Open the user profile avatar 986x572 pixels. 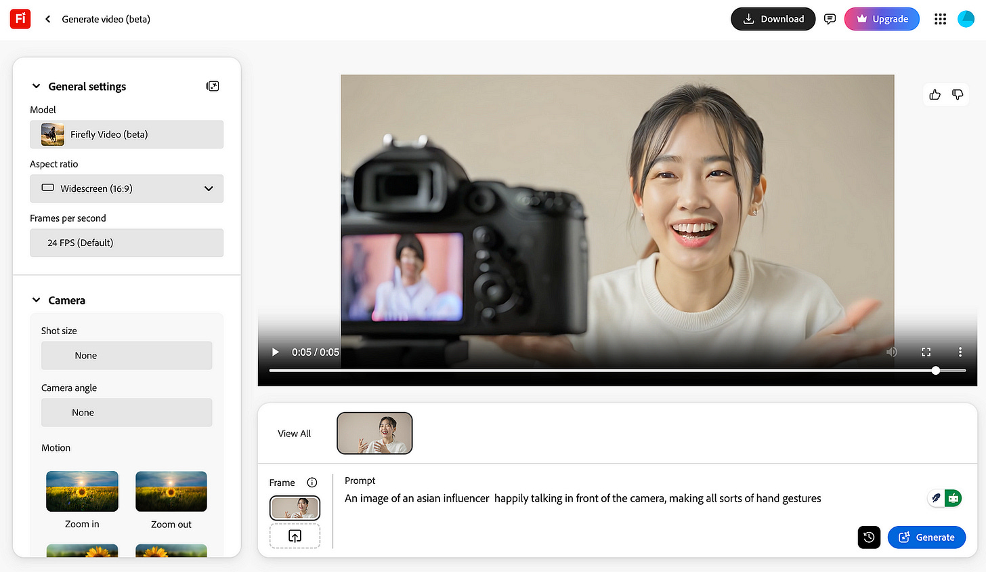pyautogui.click(x=966, y=19)
